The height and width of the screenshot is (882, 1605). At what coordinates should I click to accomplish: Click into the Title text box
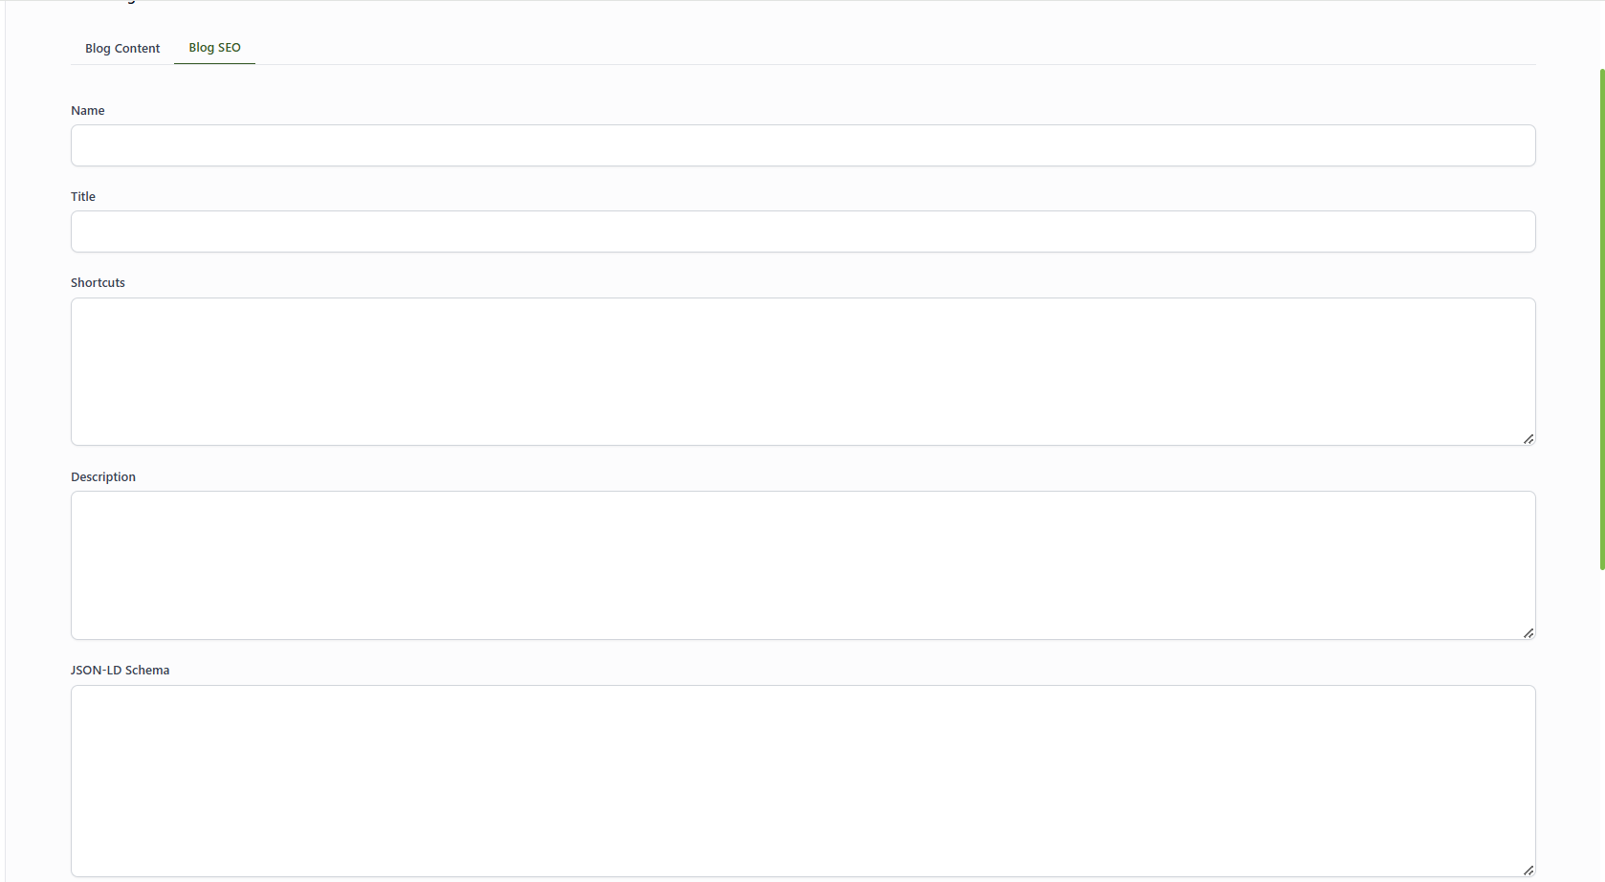[803, 232]
